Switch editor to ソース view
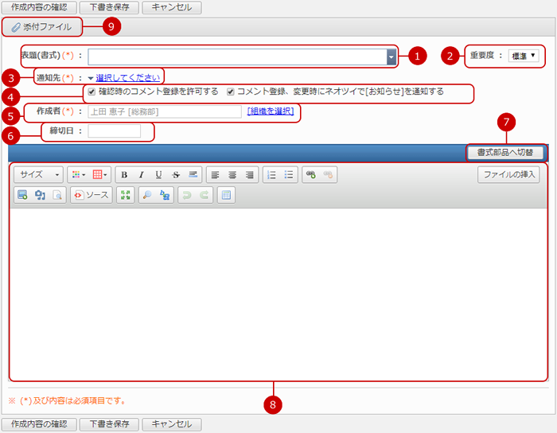The width and height of the screenshot is (557, 433). (x=92, y=194)
